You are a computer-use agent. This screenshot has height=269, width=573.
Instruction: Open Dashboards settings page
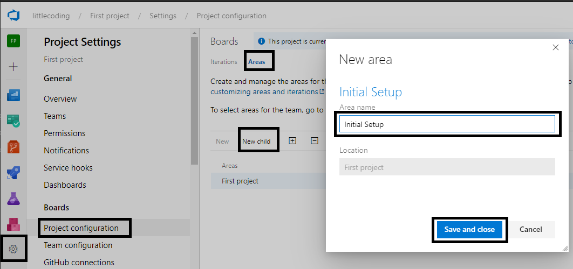[x=65, y=185]
